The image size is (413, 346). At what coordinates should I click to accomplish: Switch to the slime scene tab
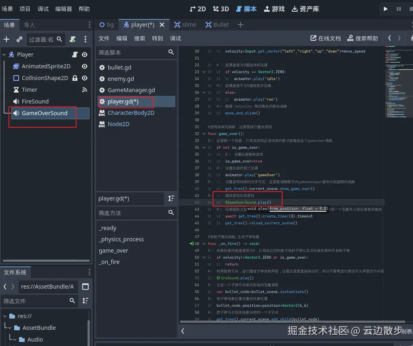click(185, 25)
